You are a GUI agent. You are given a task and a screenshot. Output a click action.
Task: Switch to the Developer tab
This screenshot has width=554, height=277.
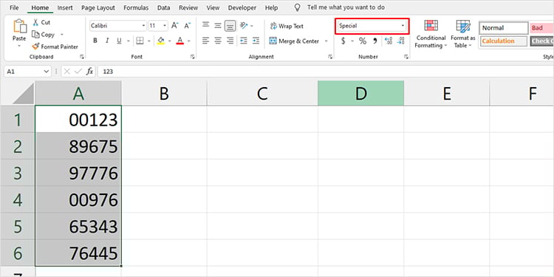(242, 7)
